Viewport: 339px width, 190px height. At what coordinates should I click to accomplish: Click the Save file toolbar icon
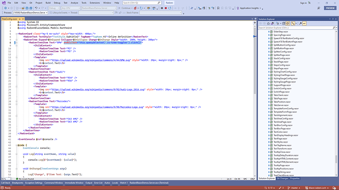[27, 8]
